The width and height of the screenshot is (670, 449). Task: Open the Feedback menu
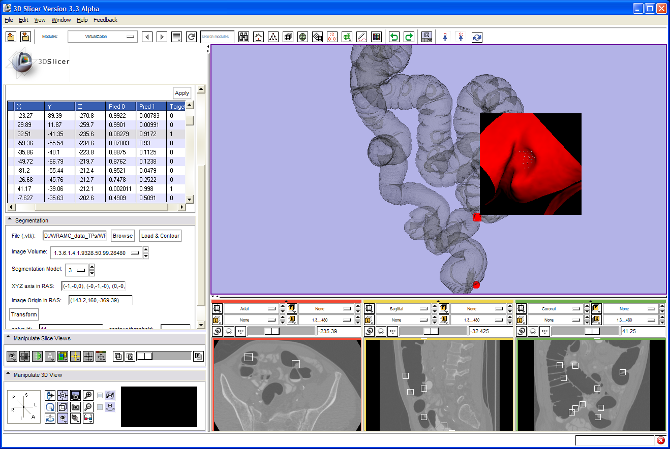tap(105, 20)
